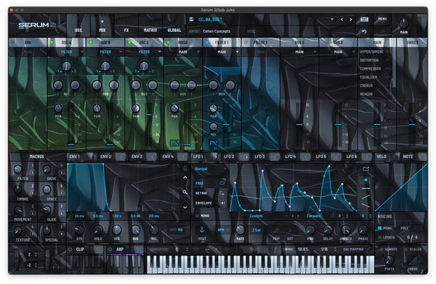Image resolution: width=436 pixels, height=284 pixels.
Task: Open Bus 1 routing Main dropdown
Action: 299,52
